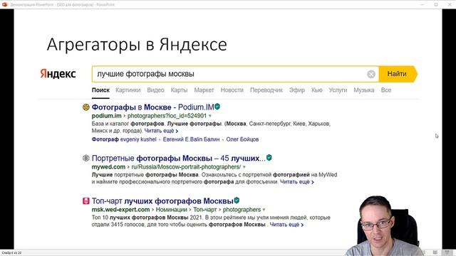Switch to the Новости tab

point(232,90)
